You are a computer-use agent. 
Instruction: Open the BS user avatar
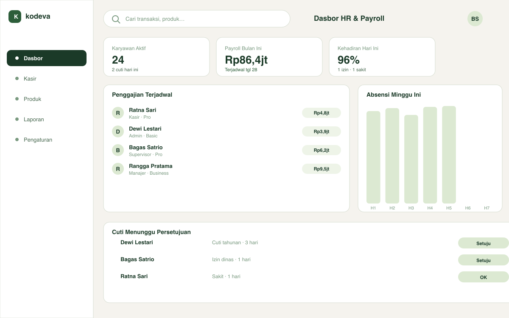[475, 19]
